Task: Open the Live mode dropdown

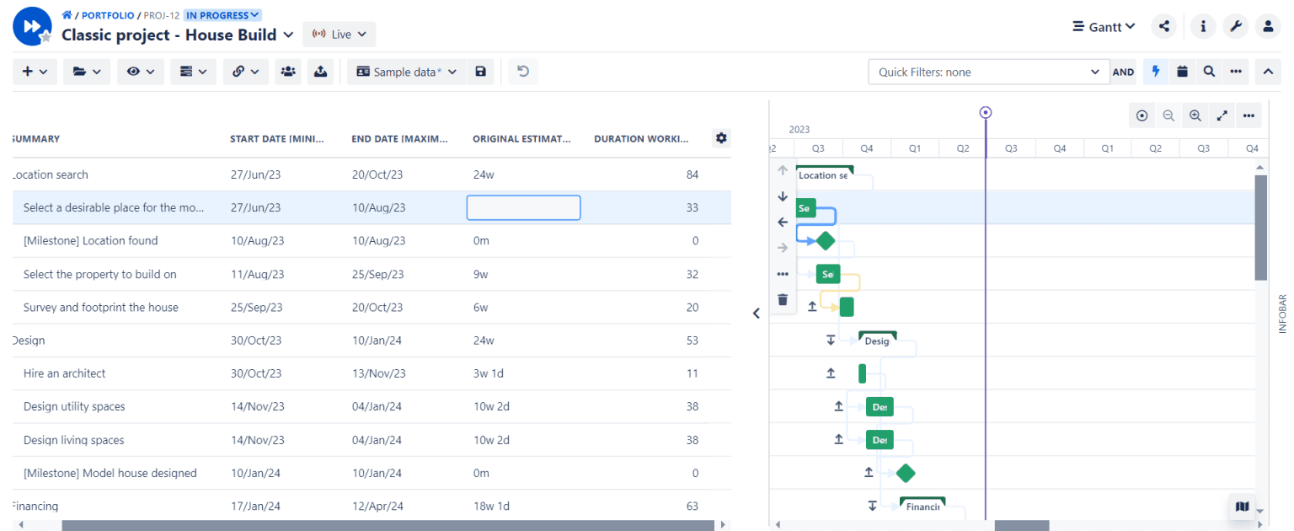Action: (x=340, y=35)
